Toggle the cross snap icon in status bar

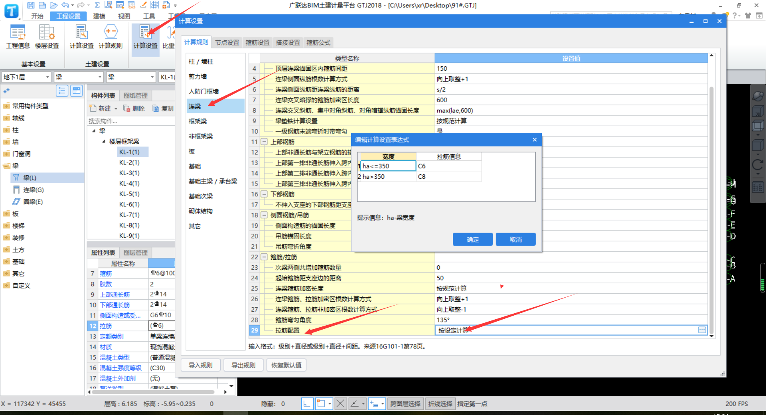tap(340, 404)
